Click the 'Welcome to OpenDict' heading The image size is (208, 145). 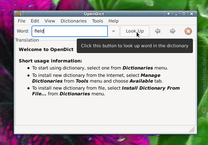tap(46, 49)
